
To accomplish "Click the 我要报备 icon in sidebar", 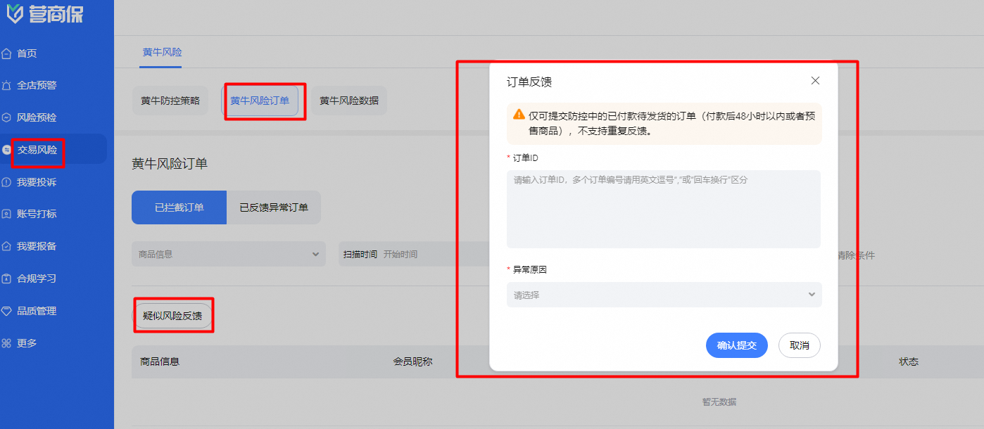I will (x=6, y=246).
